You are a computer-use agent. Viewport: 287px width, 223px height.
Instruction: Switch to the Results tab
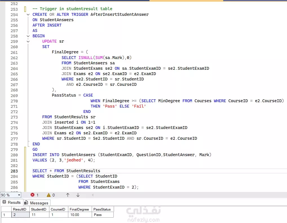click(x=12, y=202)
